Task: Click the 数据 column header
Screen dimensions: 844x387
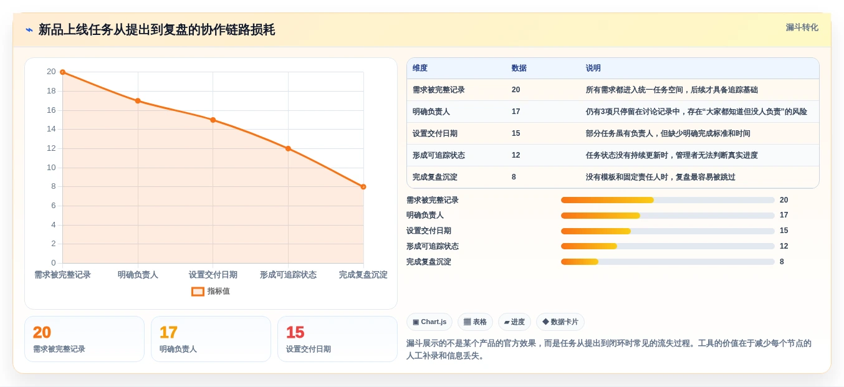Action: [x=519, y=68]
